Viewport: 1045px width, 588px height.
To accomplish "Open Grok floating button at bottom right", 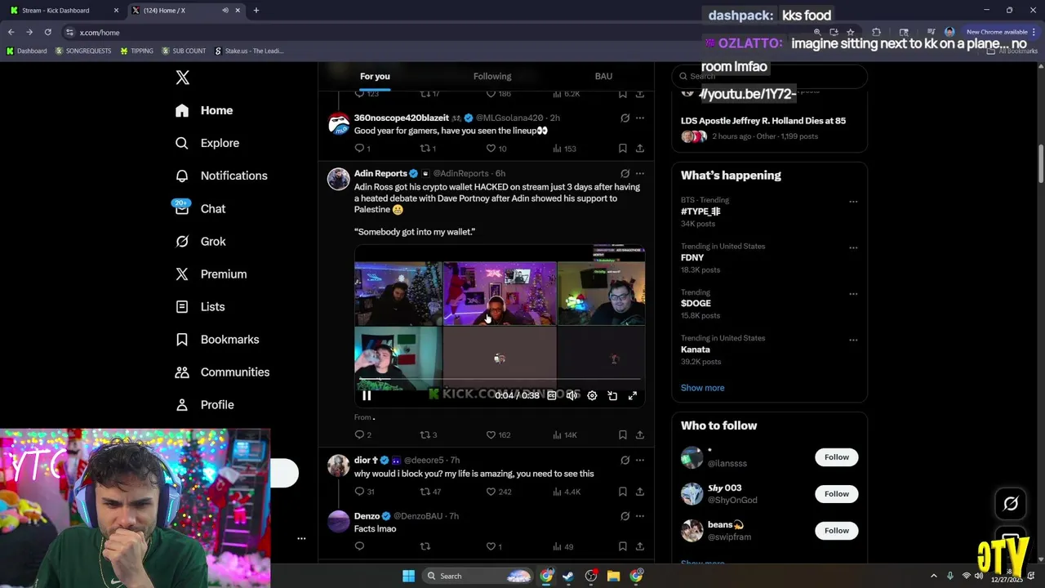I will (x=1011, y=504).
